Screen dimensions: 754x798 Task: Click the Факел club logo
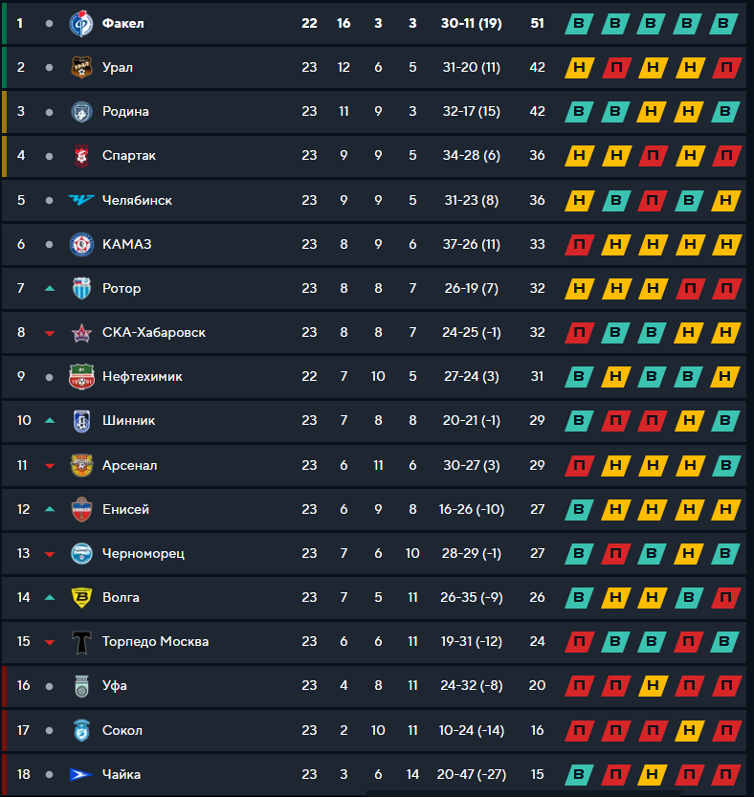[80, 23]
